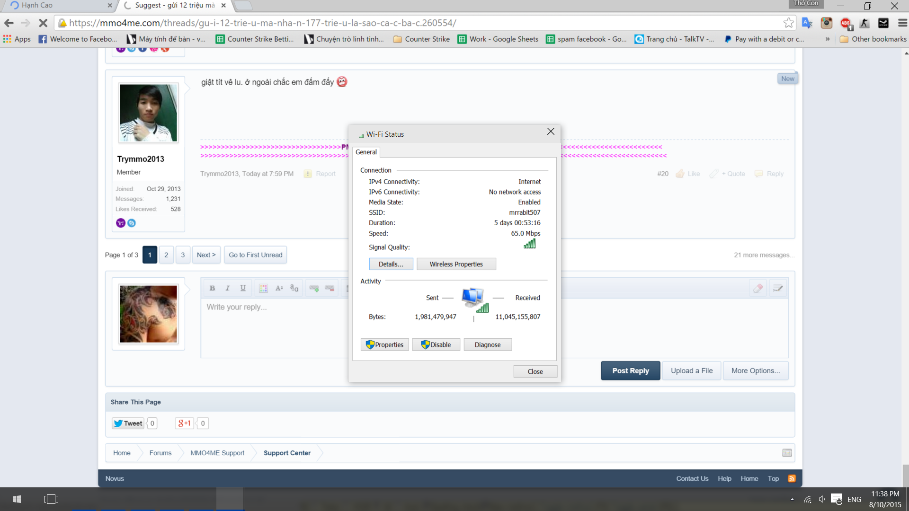The width and height of the screenshot is (909, 511).
Task: Open the Chrome hamburger menu
Action: point(902,23)
